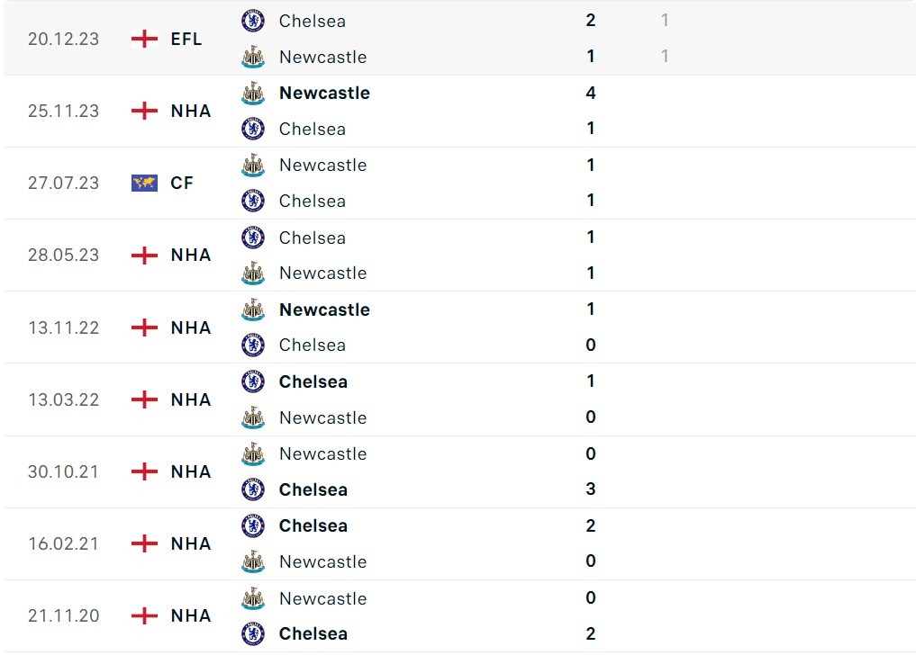Image resolution: width=916 pixels, height=655 pixels.
Task: Click the England flag in the 21.11.20 row
Action: click(144, 615)
